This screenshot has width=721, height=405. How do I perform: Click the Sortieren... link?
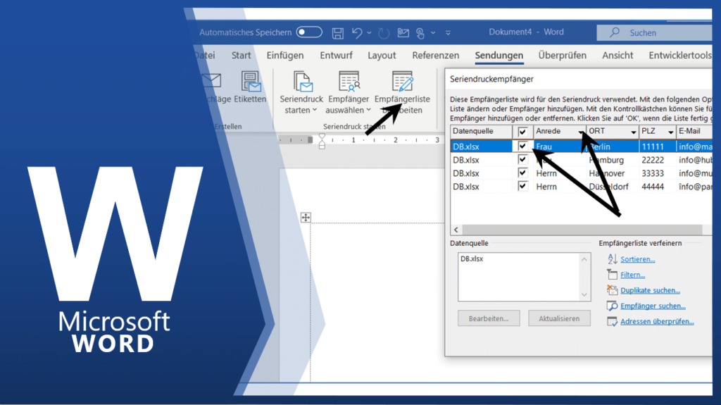coord(637,259)
